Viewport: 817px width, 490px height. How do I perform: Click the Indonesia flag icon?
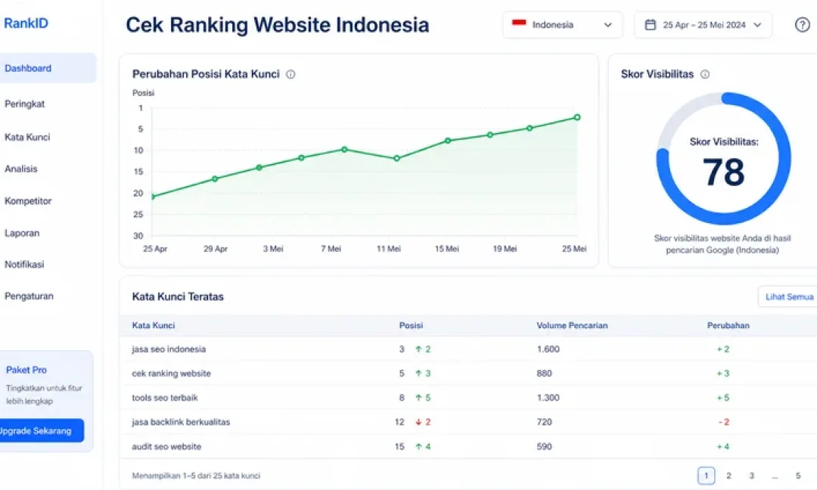coord(519,23)
